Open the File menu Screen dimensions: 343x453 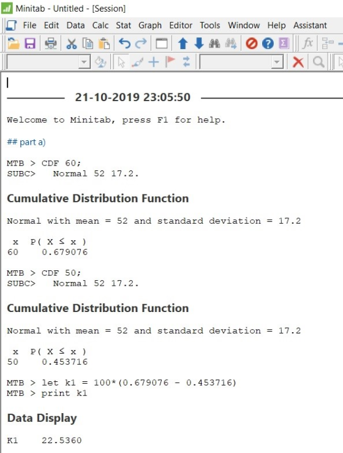coord(29,25)
